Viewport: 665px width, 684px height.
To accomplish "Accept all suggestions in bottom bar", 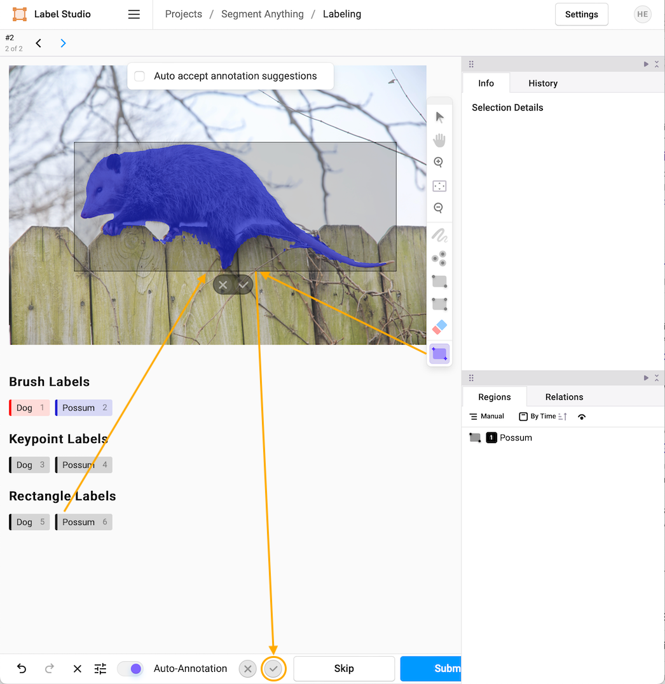I will click(273, 669).
